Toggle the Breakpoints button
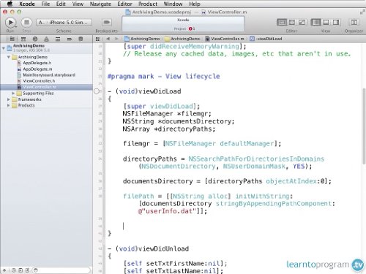Screen dimensions: 366x274 (x=106, y=23)
